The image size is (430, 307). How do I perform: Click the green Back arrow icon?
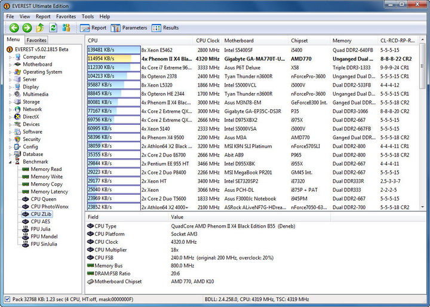coord(14,27)
